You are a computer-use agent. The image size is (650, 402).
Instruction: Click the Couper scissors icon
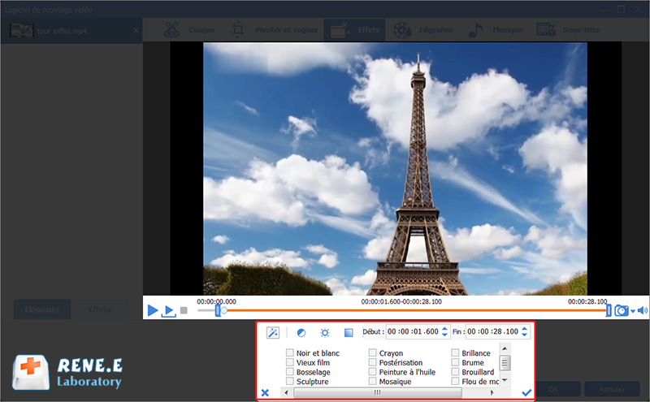click(171, 30)
